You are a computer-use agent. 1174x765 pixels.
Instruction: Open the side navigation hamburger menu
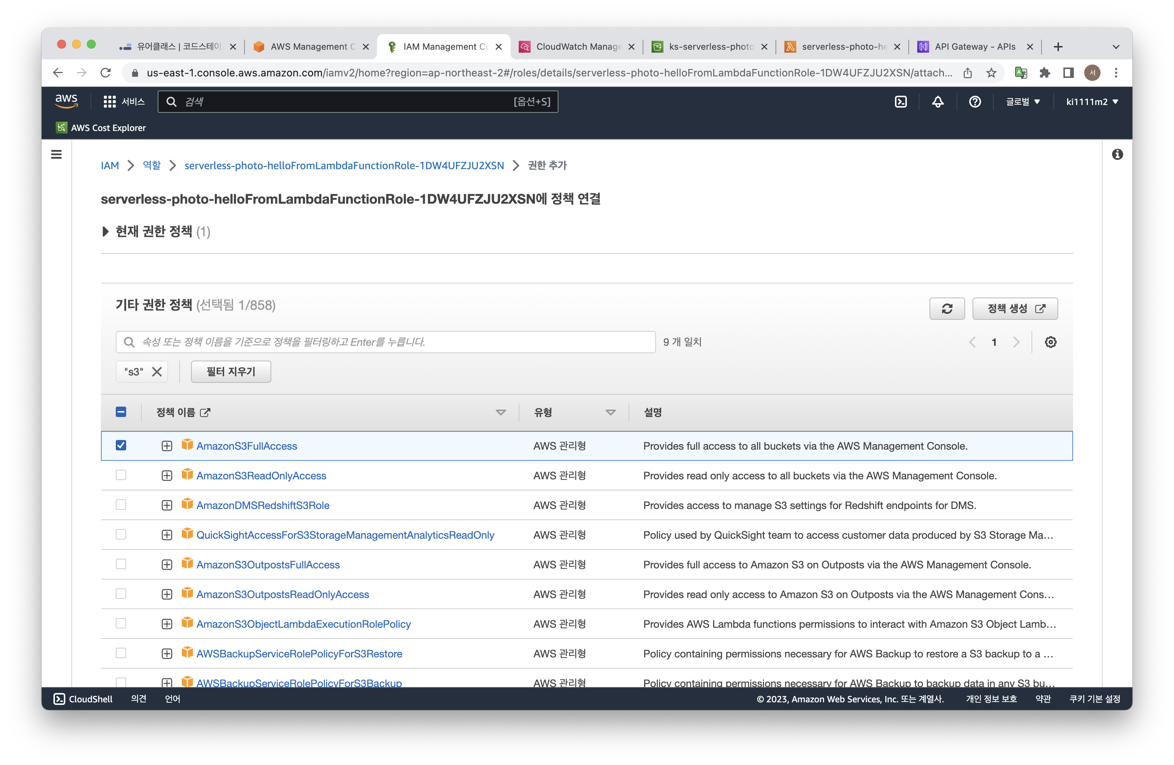tap(56, 154)
